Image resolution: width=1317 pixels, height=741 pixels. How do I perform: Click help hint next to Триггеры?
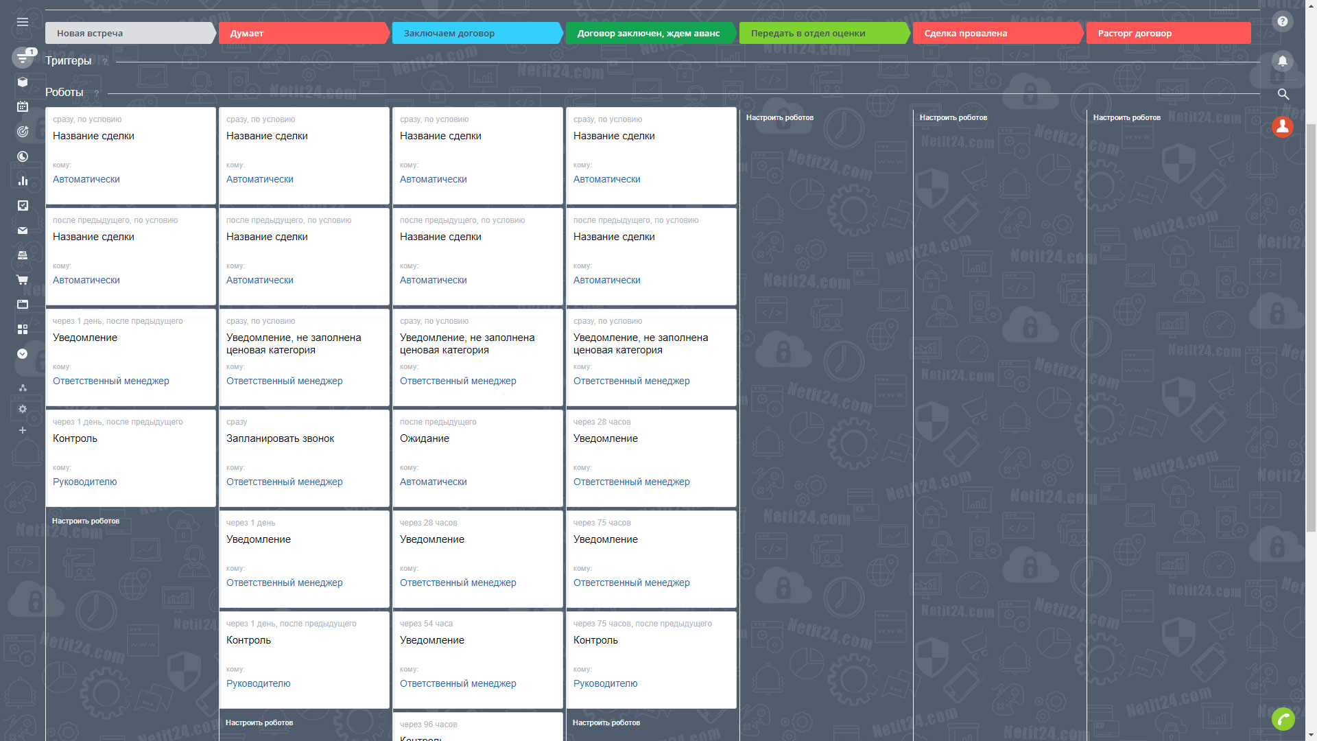tap(105, 62)
